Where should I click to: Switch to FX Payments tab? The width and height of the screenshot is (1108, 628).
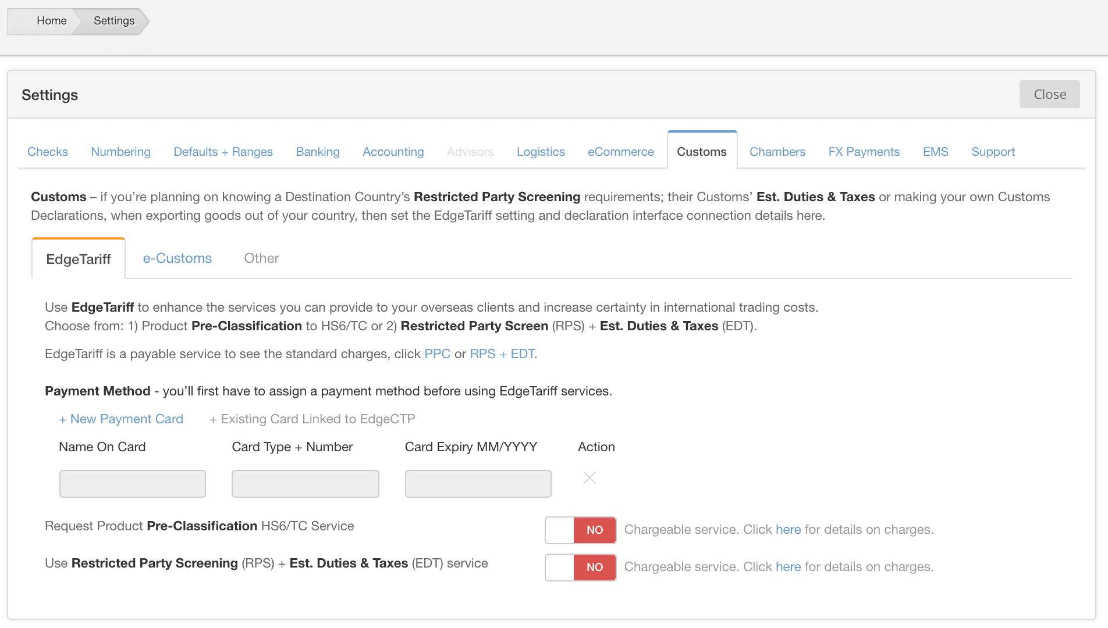point(864,152)
